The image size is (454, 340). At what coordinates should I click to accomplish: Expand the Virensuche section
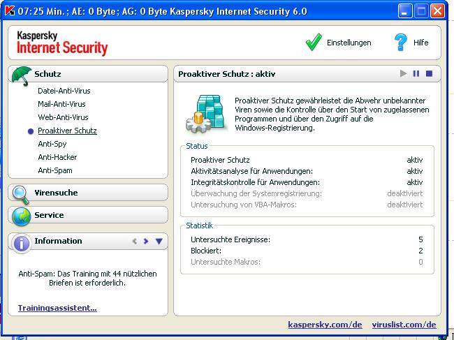point(56,193)
